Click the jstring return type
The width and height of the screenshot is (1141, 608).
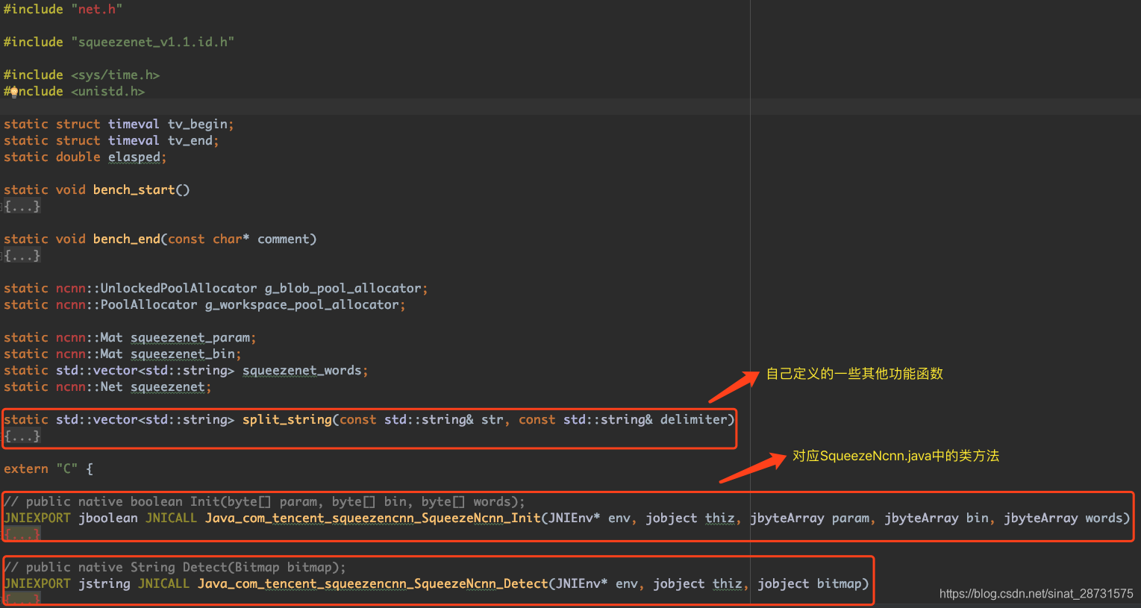(104, 583)
